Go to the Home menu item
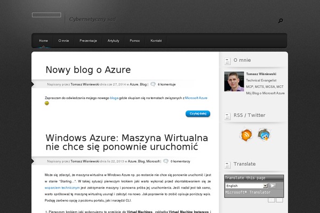This screenshot has width=320, height=213. (44, 40)
